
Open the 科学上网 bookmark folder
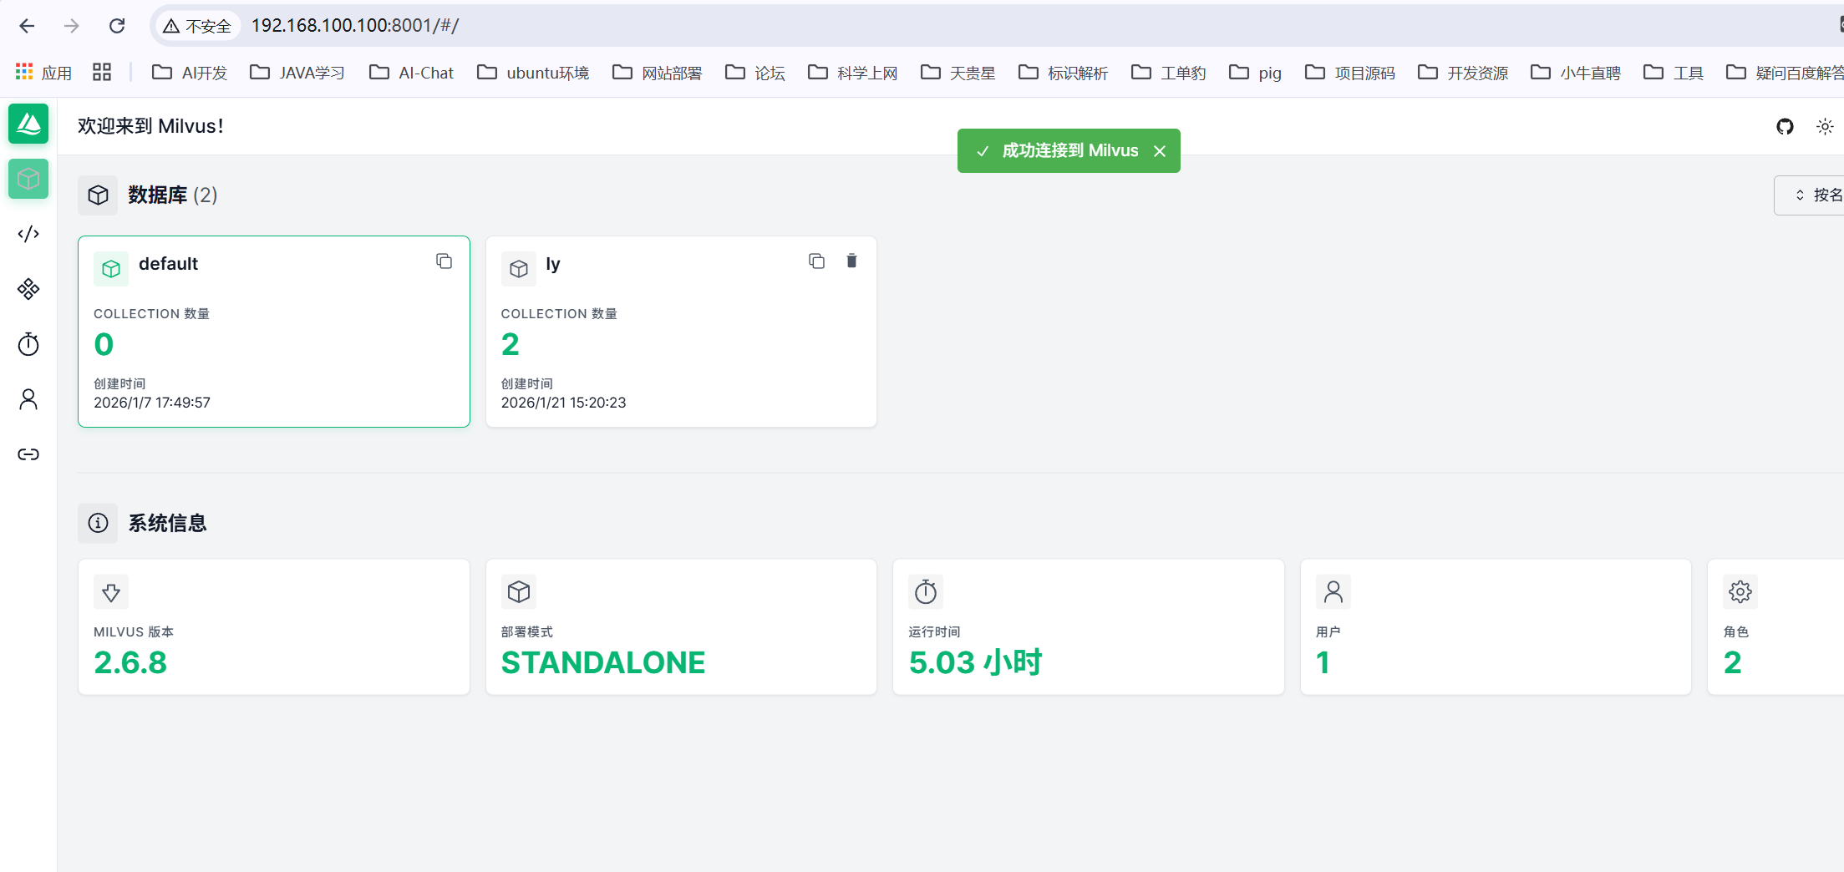tap(853, 73)
